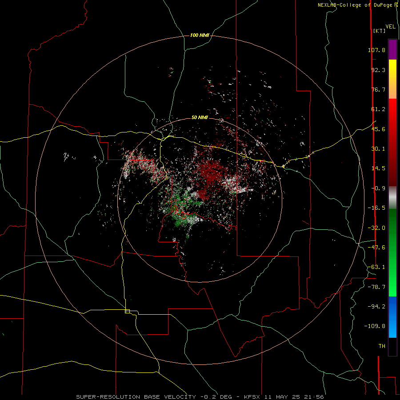Click the [KT] units label
Image resolution: width=400 pixels, height=400 pixels.
click(x=379, y=31)
